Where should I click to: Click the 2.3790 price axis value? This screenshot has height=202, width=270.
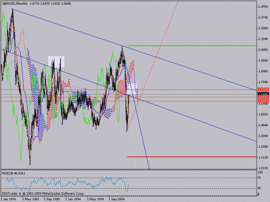(263, 17)
